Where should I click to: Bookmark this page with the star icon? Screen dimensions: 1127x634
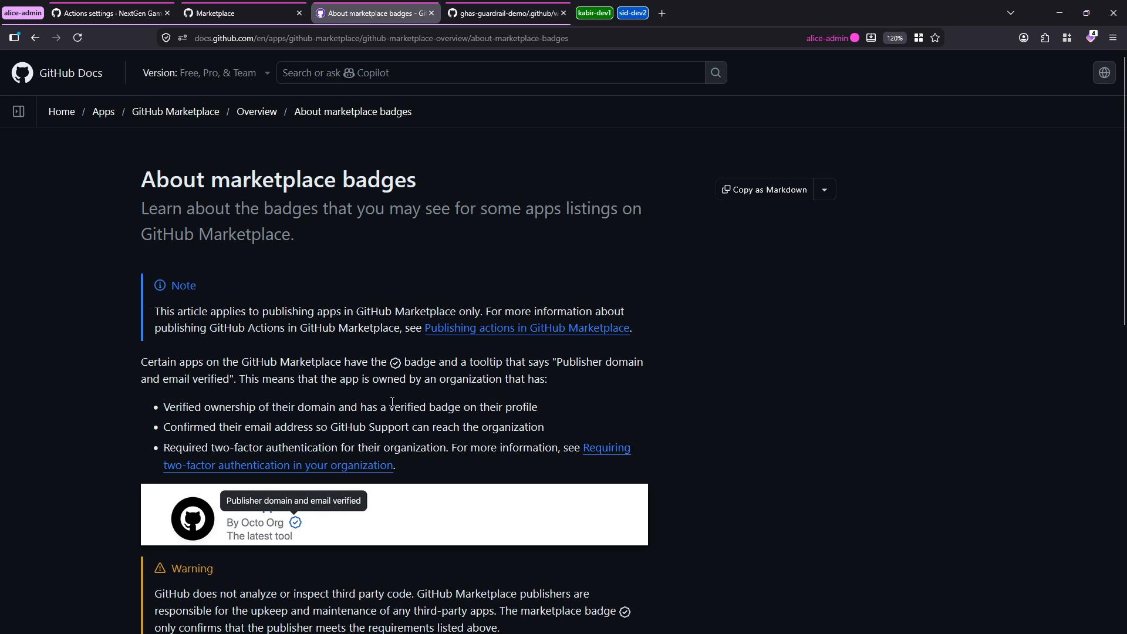[x=935, y=38]
